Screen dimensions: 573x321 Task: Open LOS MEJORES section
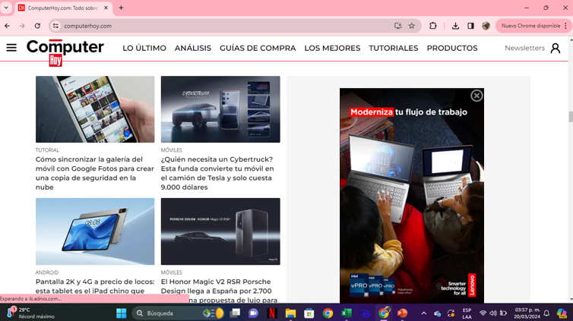coord(332,48)
